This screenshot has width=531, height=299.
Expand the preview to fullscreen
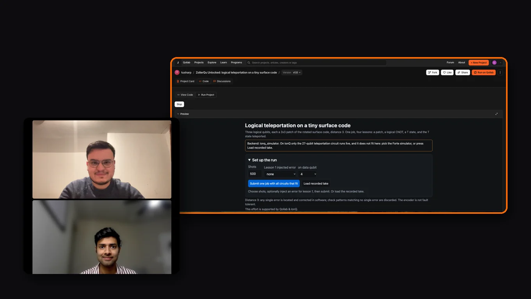point(497,114)
